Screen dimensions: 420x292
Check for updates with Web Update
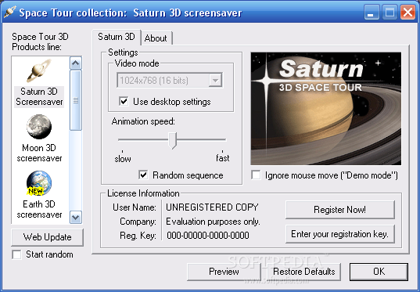pos(47,237)
